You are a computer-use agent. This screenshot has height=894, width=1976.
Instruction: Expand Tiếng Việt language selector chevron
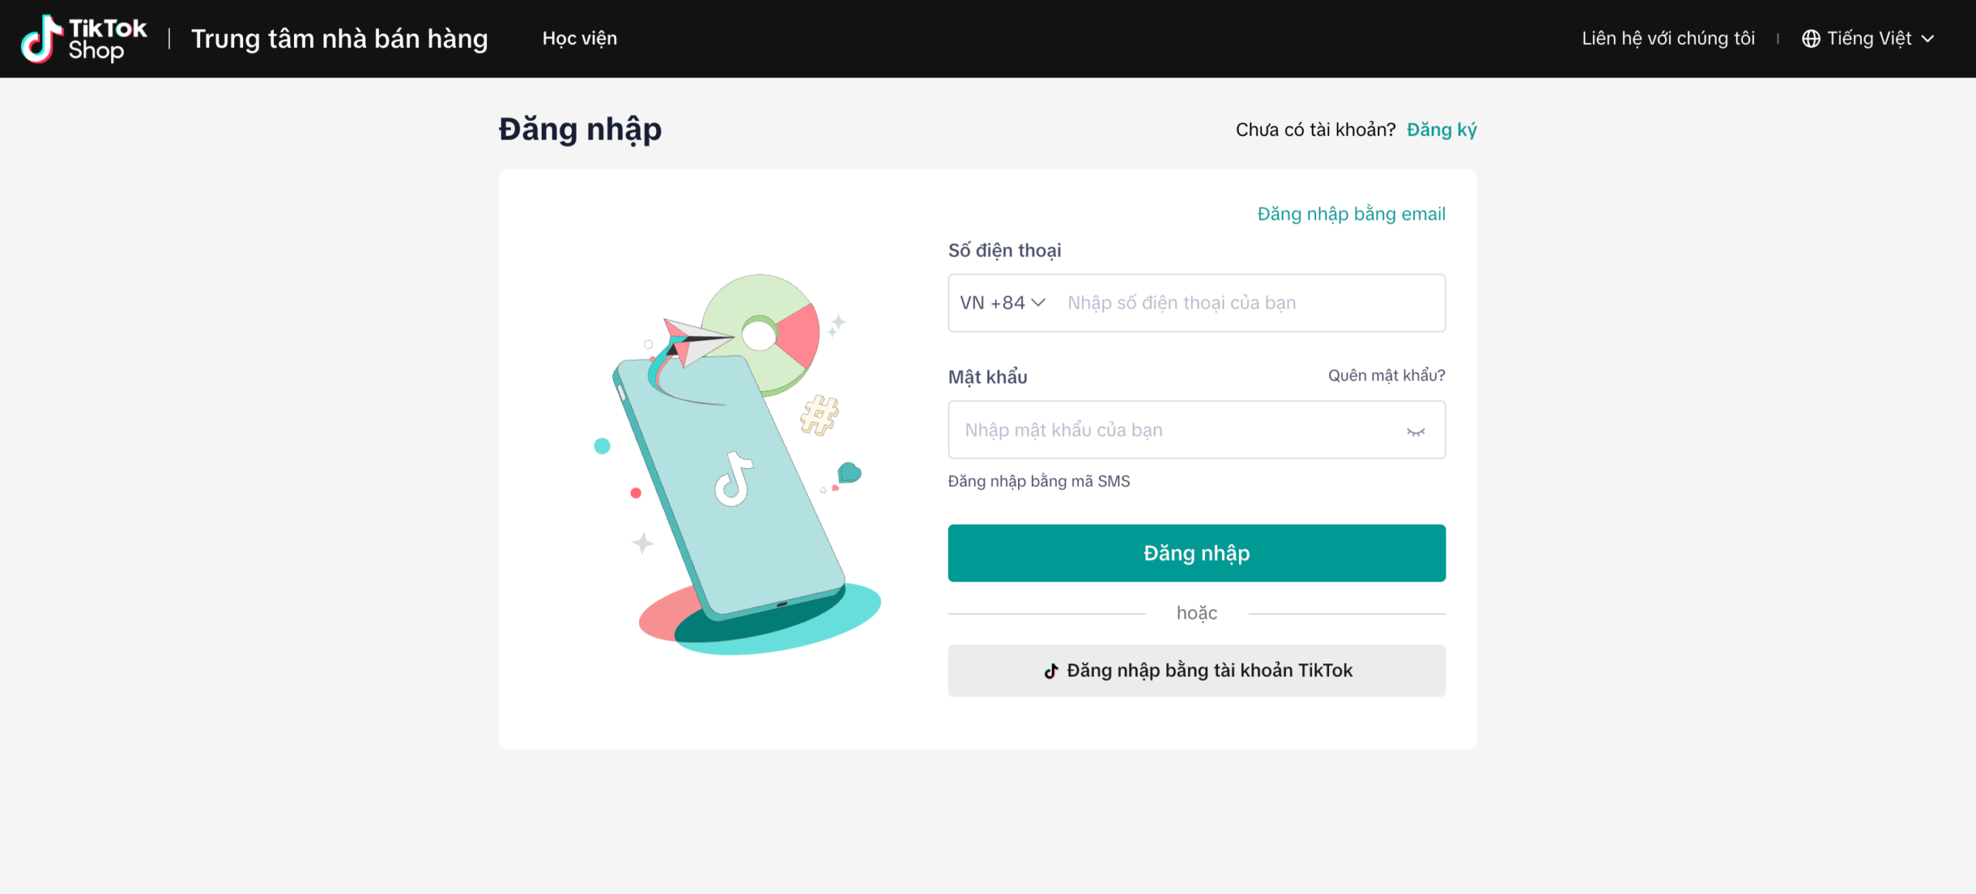[1928, 39]
